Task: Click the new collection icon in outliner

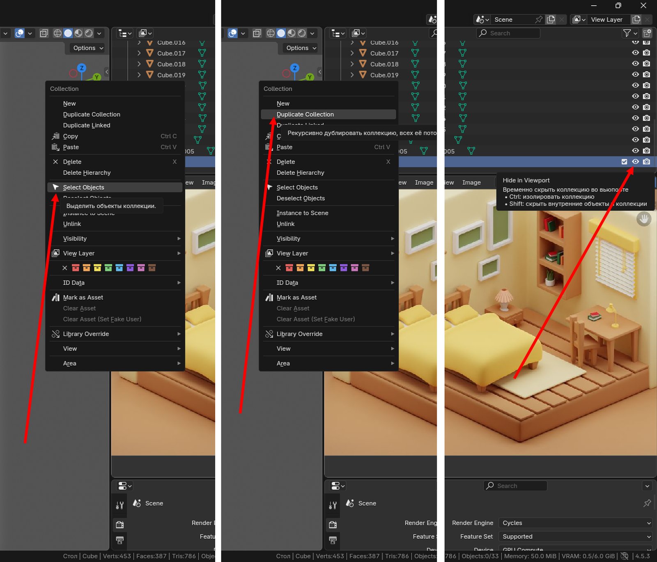Action: pyautogui.click(x=647, y=33)
